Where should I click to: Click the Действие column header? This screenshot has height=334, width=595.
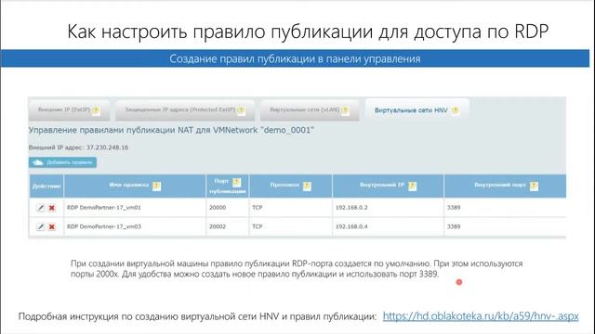[x=46, y=186]
